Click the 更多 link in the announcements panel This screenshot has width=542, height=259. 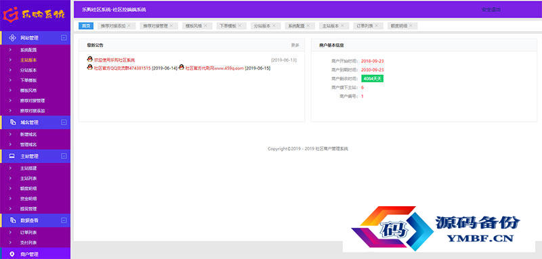click(295, 45)
